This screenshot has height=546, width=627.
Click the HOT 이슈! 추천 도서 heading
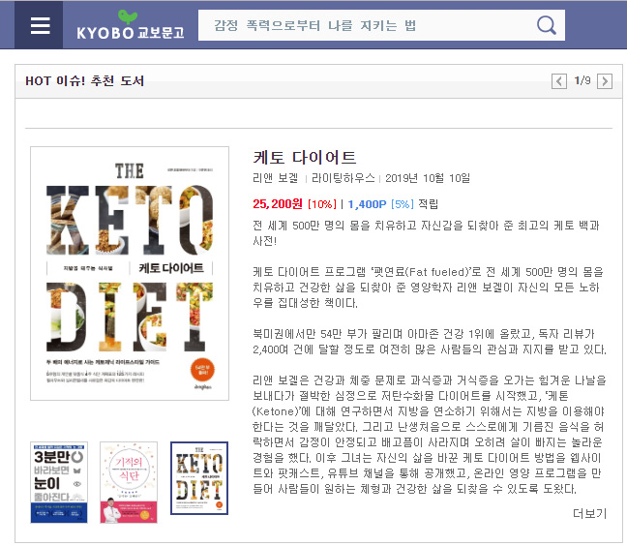(x=84, y=80)
